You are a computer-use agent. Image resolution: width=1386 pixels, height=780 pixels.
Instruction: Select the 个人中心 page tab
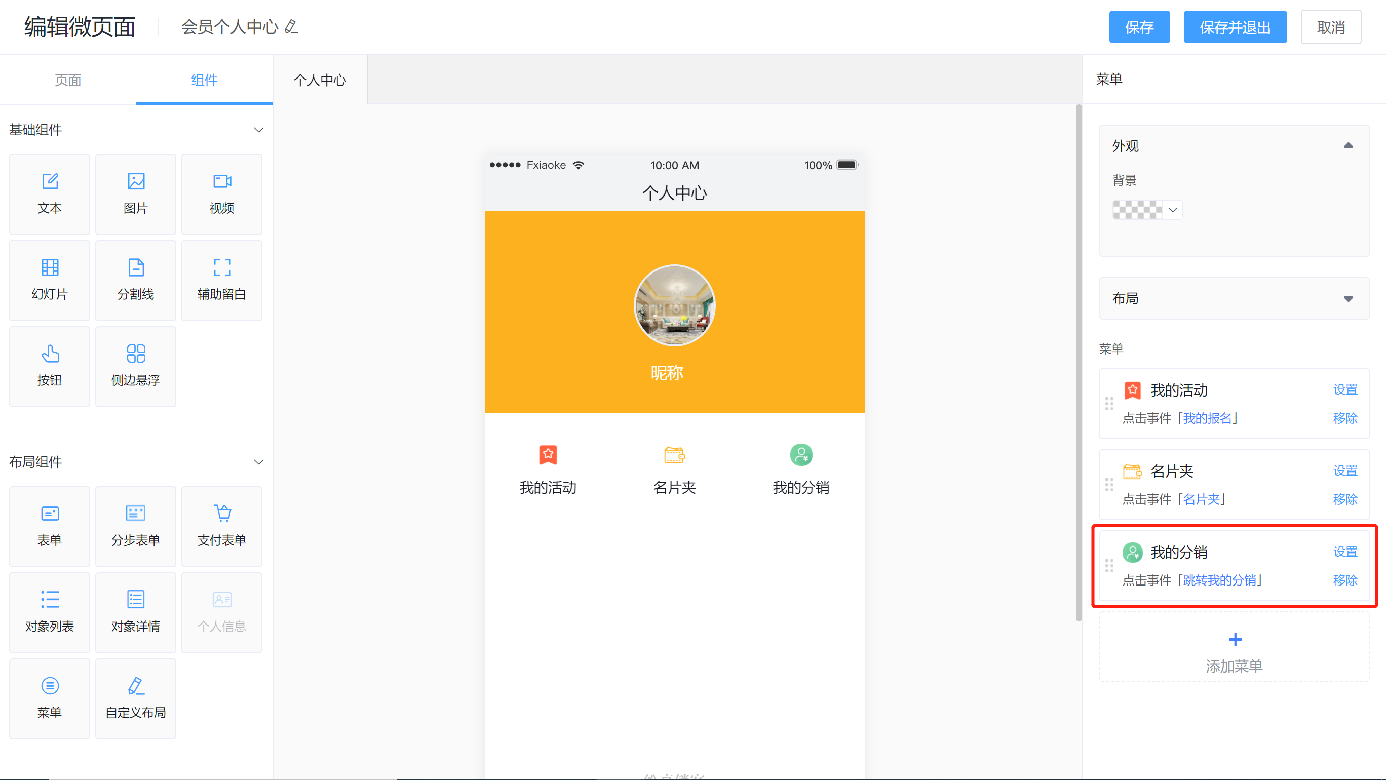pyautogui.click(x=320, y=80)
